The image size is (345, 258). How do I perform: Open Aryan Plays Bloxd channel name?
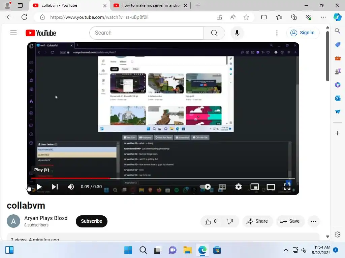pos(46,218)
